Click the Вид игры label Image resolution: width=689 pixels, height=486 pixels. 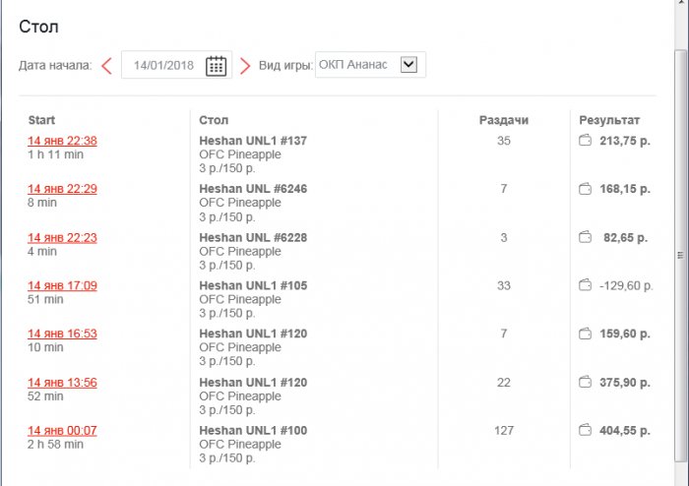(x=285, y=65)
